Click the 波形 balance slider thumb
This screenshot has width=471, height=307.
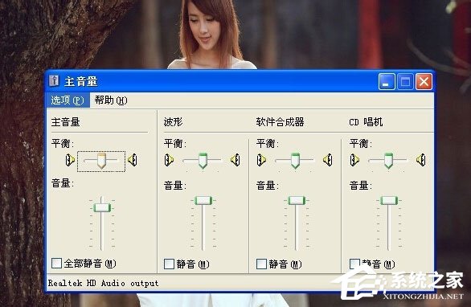click(203, 161)
